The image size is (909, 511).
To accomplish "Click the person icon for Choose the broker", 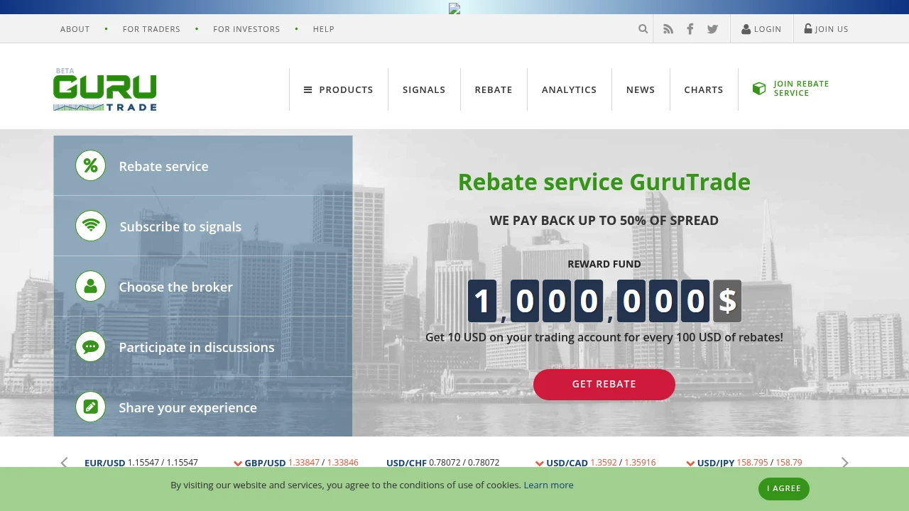I will (x=90, y=286).
